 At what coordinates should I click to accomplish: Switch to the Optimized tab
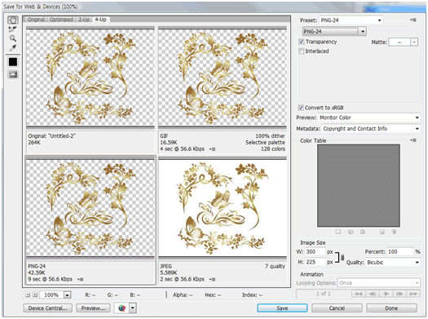pos(61,20)
